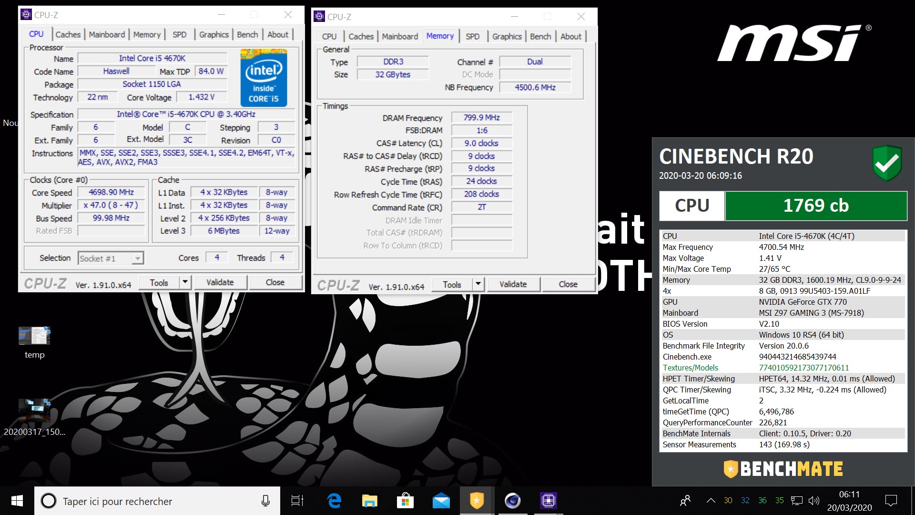Switch to Caches tab in left CPU-Z
915x515 pixels.
point(68,34)
